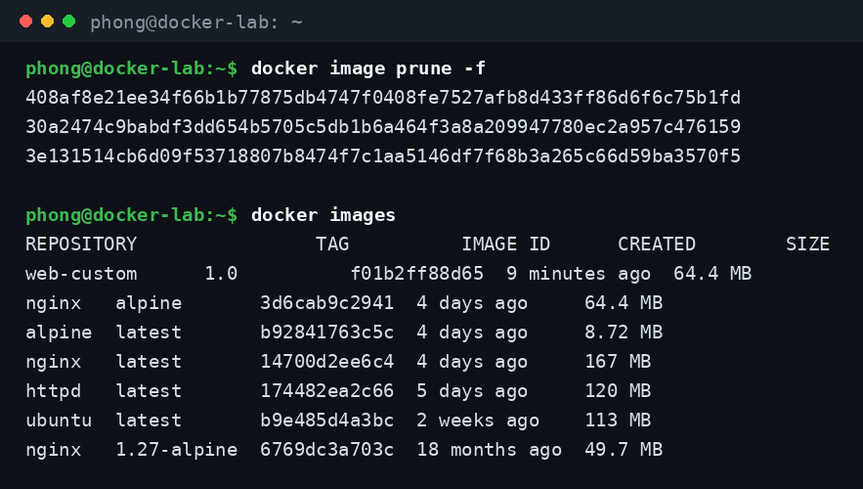The width and height of the screenshot is (863, 489).
Task: Click the CREATED column header
Action: pyautogui.click(x=657, y=244)
